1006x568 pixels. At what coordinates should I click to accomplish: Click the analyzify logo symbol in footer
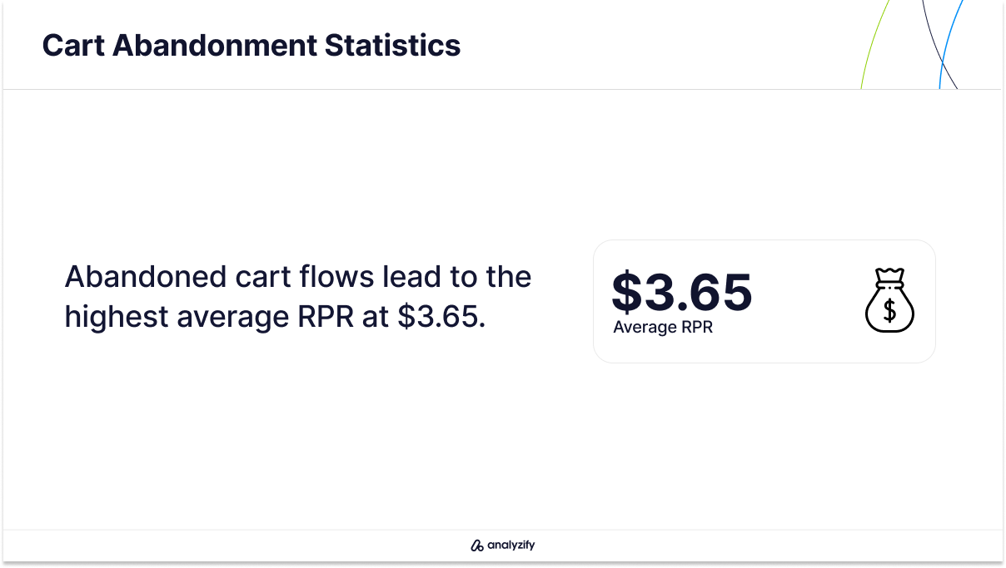click(x=477, y=546)
